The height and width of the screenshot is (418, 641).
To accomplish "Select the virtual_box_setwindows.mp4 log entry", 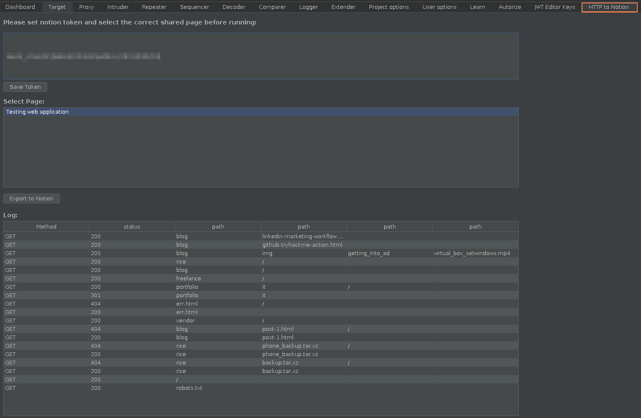I will click(x=471, y=253).
